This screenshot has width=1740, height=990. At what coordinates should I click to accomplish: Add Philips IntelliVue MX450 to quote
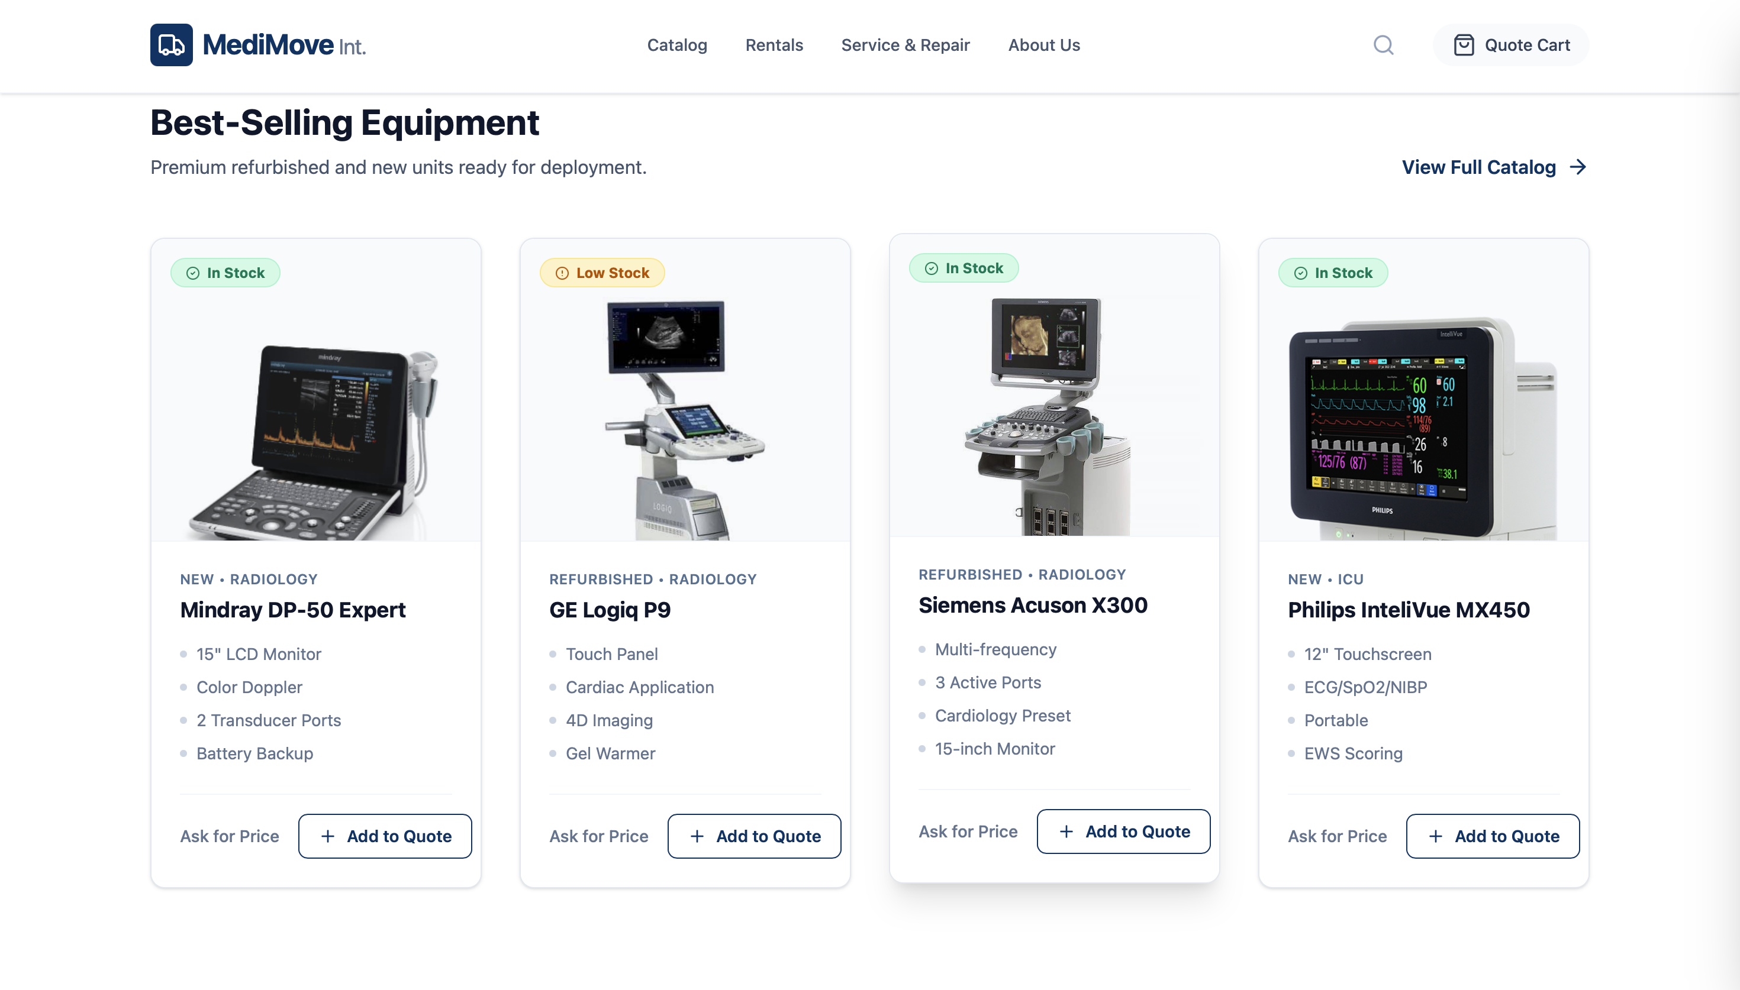pyautogui.click(x=1493, y=836)
